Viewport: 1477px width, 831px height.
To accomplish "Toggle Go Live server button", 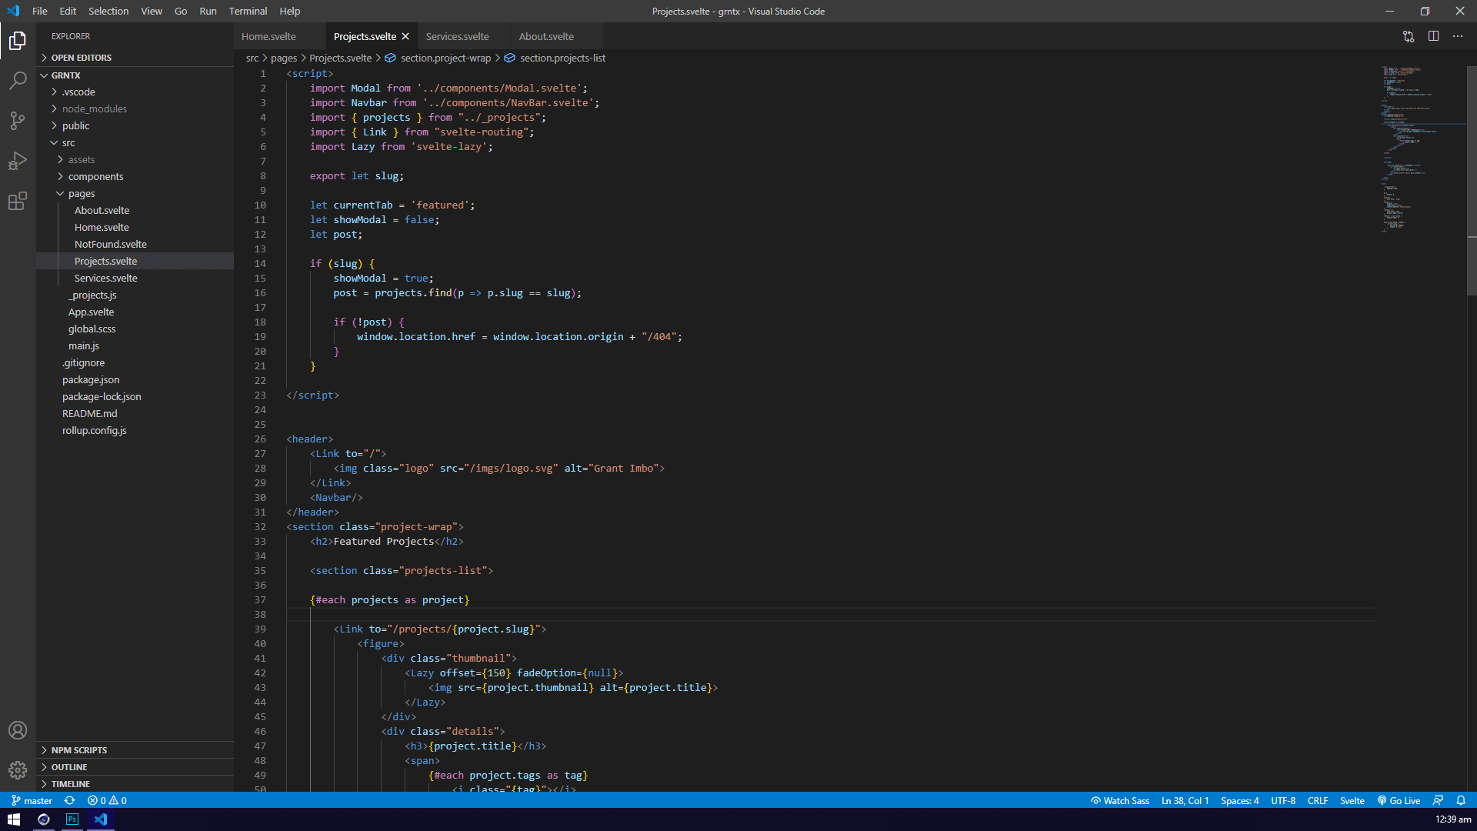I will coord(1399,800).
